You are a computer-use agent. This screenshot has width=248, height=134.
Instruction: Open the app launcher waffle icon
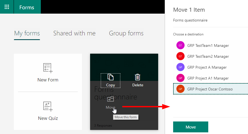7,7
